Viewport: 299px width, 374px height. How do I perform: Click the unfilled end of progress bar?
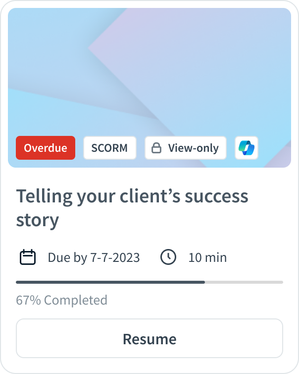(x=244, y=282)
